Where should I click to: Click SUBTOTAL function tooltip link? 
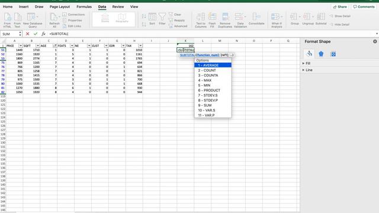(187, 55)
